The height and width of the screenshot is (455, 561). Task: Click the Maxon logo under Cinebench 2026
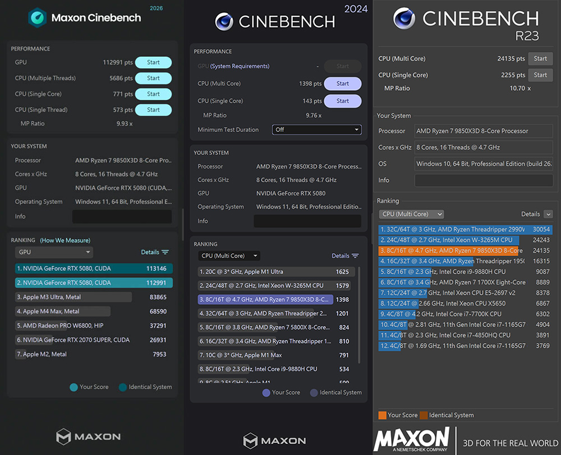point(89,436)
